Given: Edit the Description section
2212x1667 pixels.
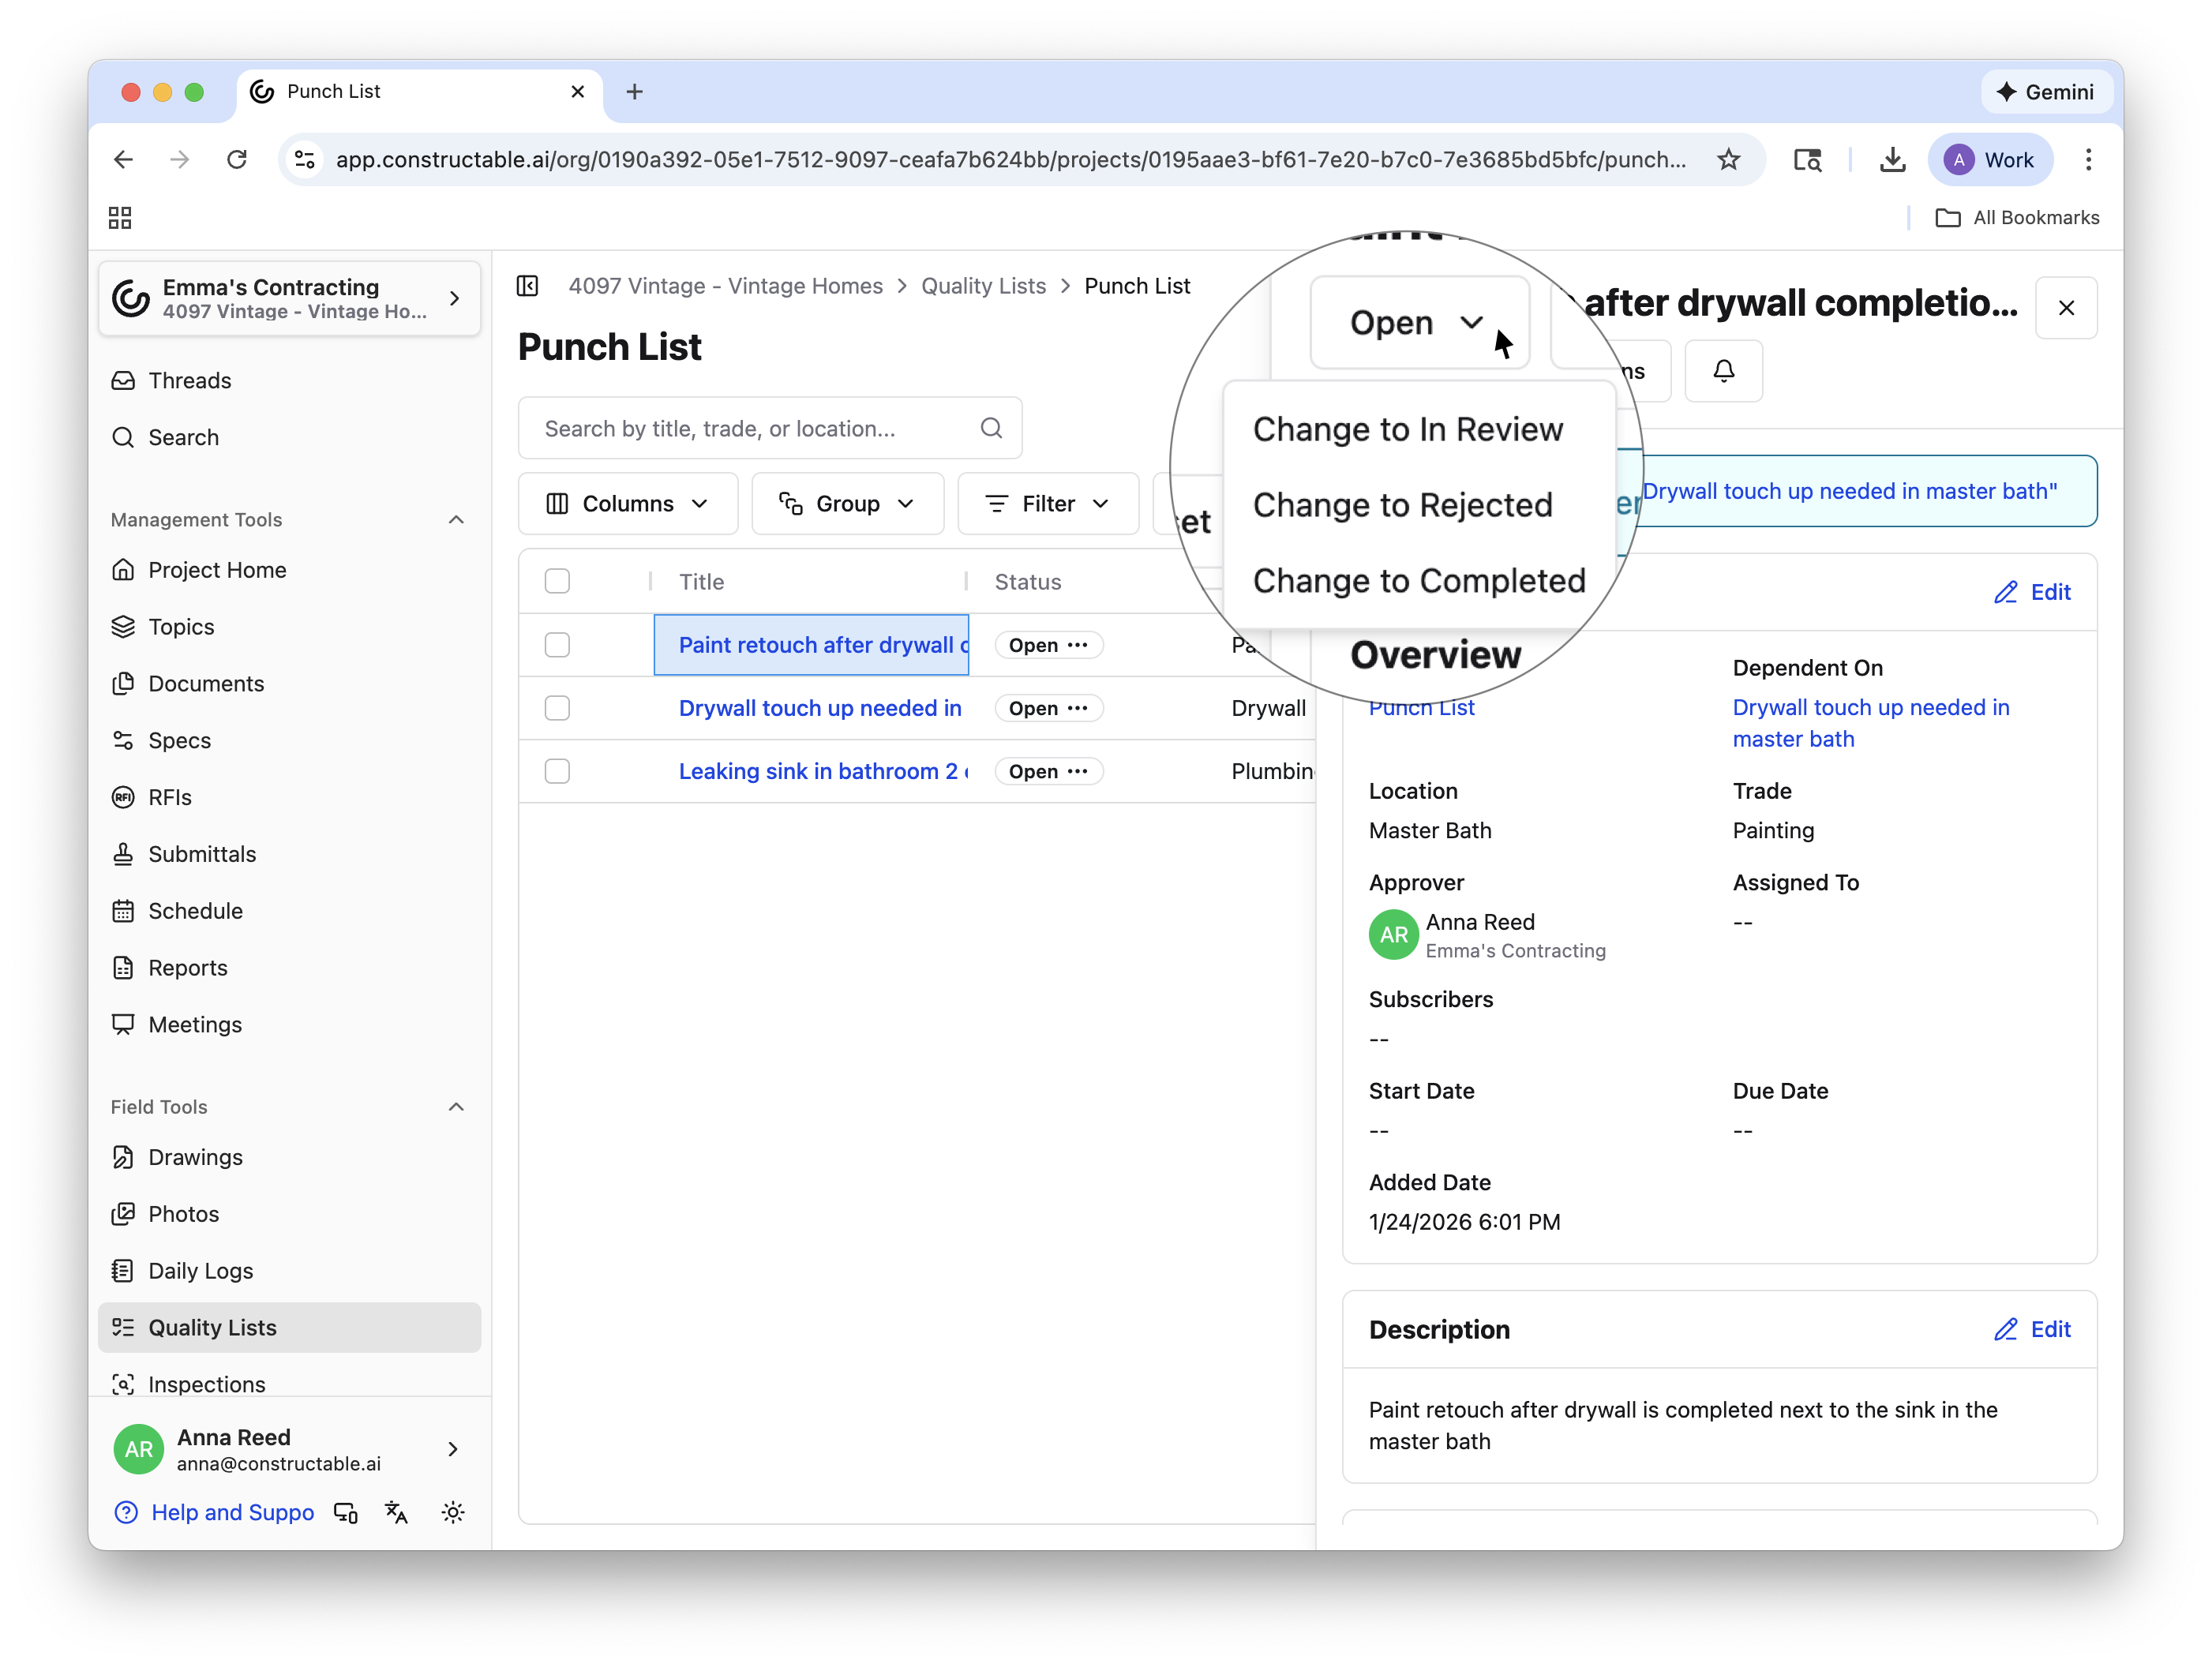Looking at the screenshot, I should tap(2032, 1329).
